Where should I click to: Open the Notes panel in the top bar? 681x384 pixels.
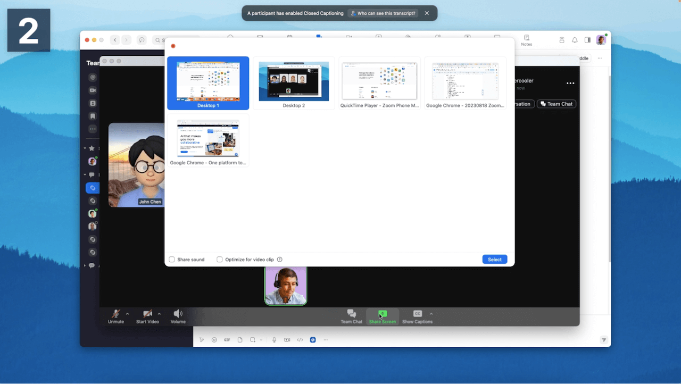(x=526, y=39)
